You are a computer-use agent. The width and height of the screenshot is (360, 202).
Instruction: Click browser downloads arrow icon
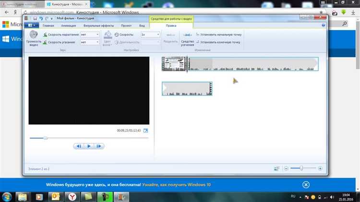tap(353, 12)
